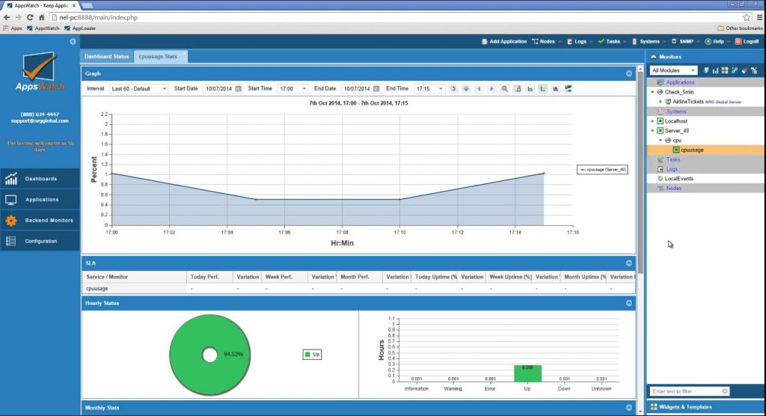Screen dimensions: 766x416
Task: Click the browser back arrow
Action: click(x=7, y=17)
